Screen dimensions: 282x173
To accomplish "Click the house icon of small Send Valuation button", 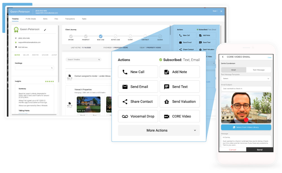I will (x=200, y=50).
